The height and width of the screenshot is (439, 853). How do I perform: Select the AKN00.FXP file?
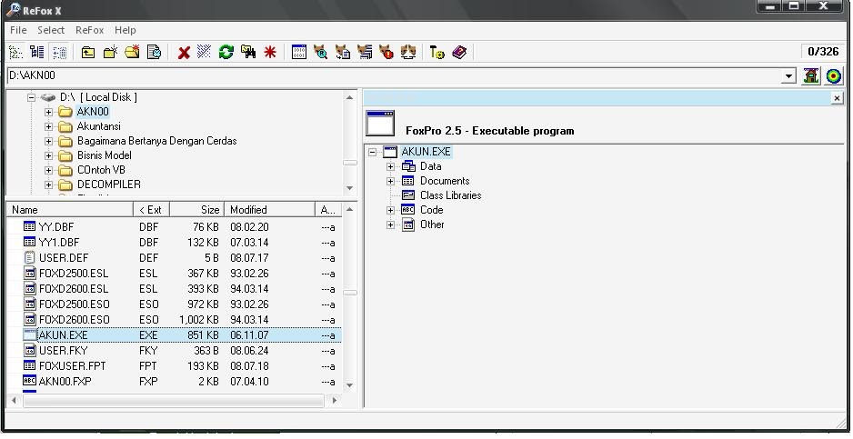click(x=65, y=382)
